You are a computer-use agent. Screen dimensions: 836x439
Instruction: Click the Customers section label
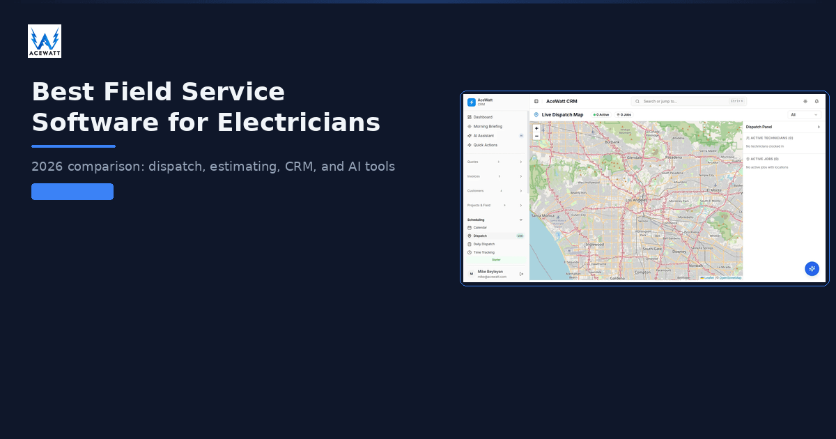pyautogui.click(x=475, y=191)
